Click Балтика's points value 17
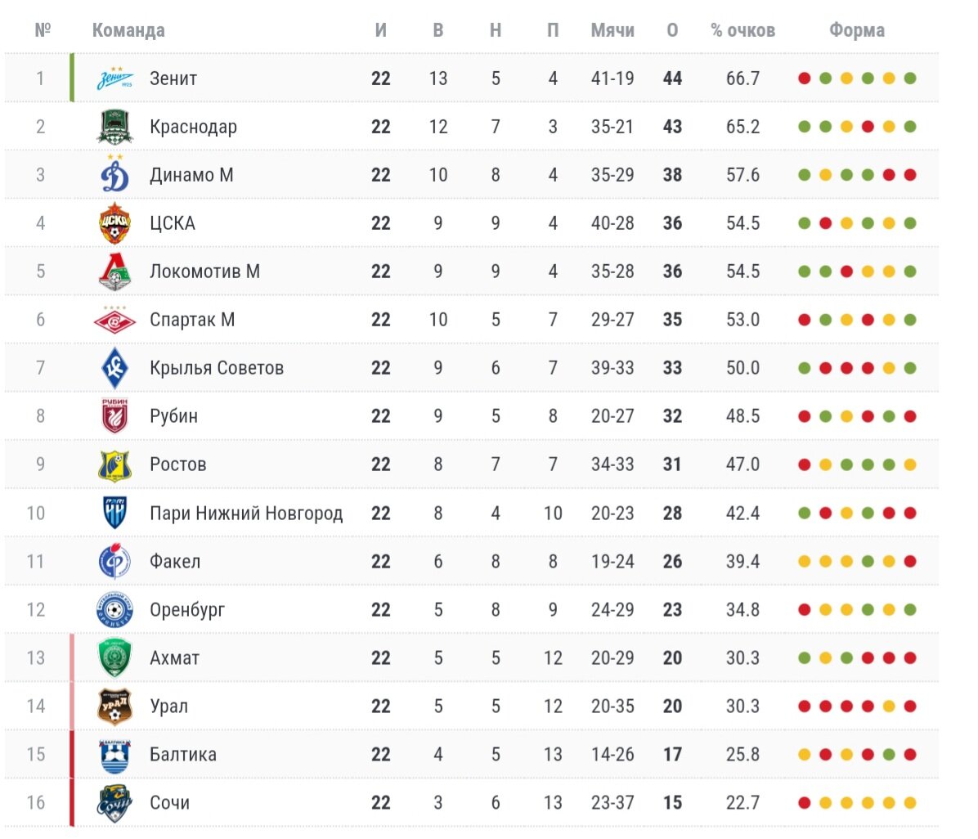This screenshot has height=839, width=978. point(672,755)
